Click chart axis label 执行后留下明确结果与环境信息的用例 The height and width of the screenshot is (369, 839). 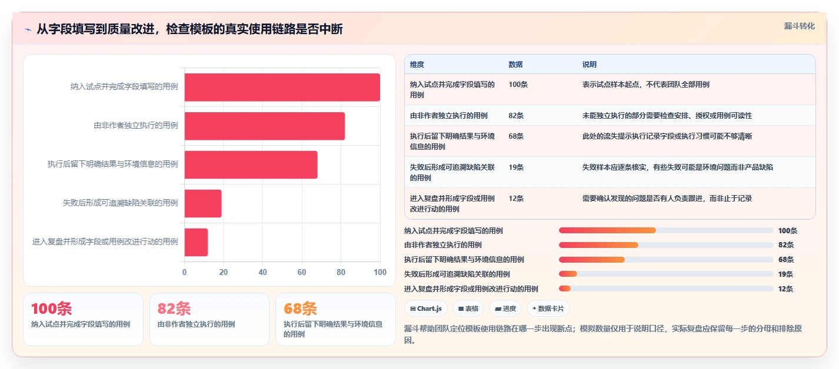click(113, 165)
